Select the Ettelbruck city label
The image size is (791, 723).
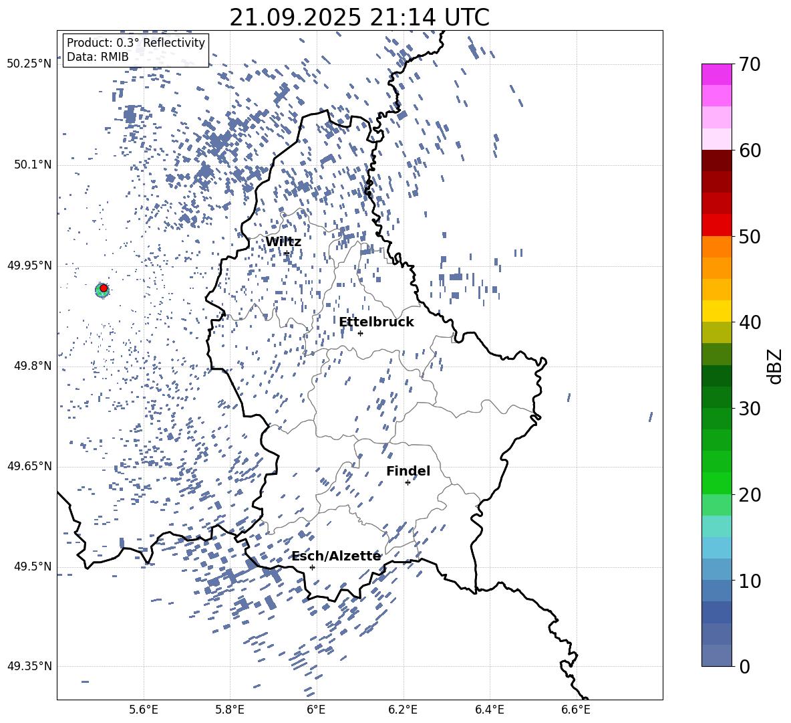[376, 322]
